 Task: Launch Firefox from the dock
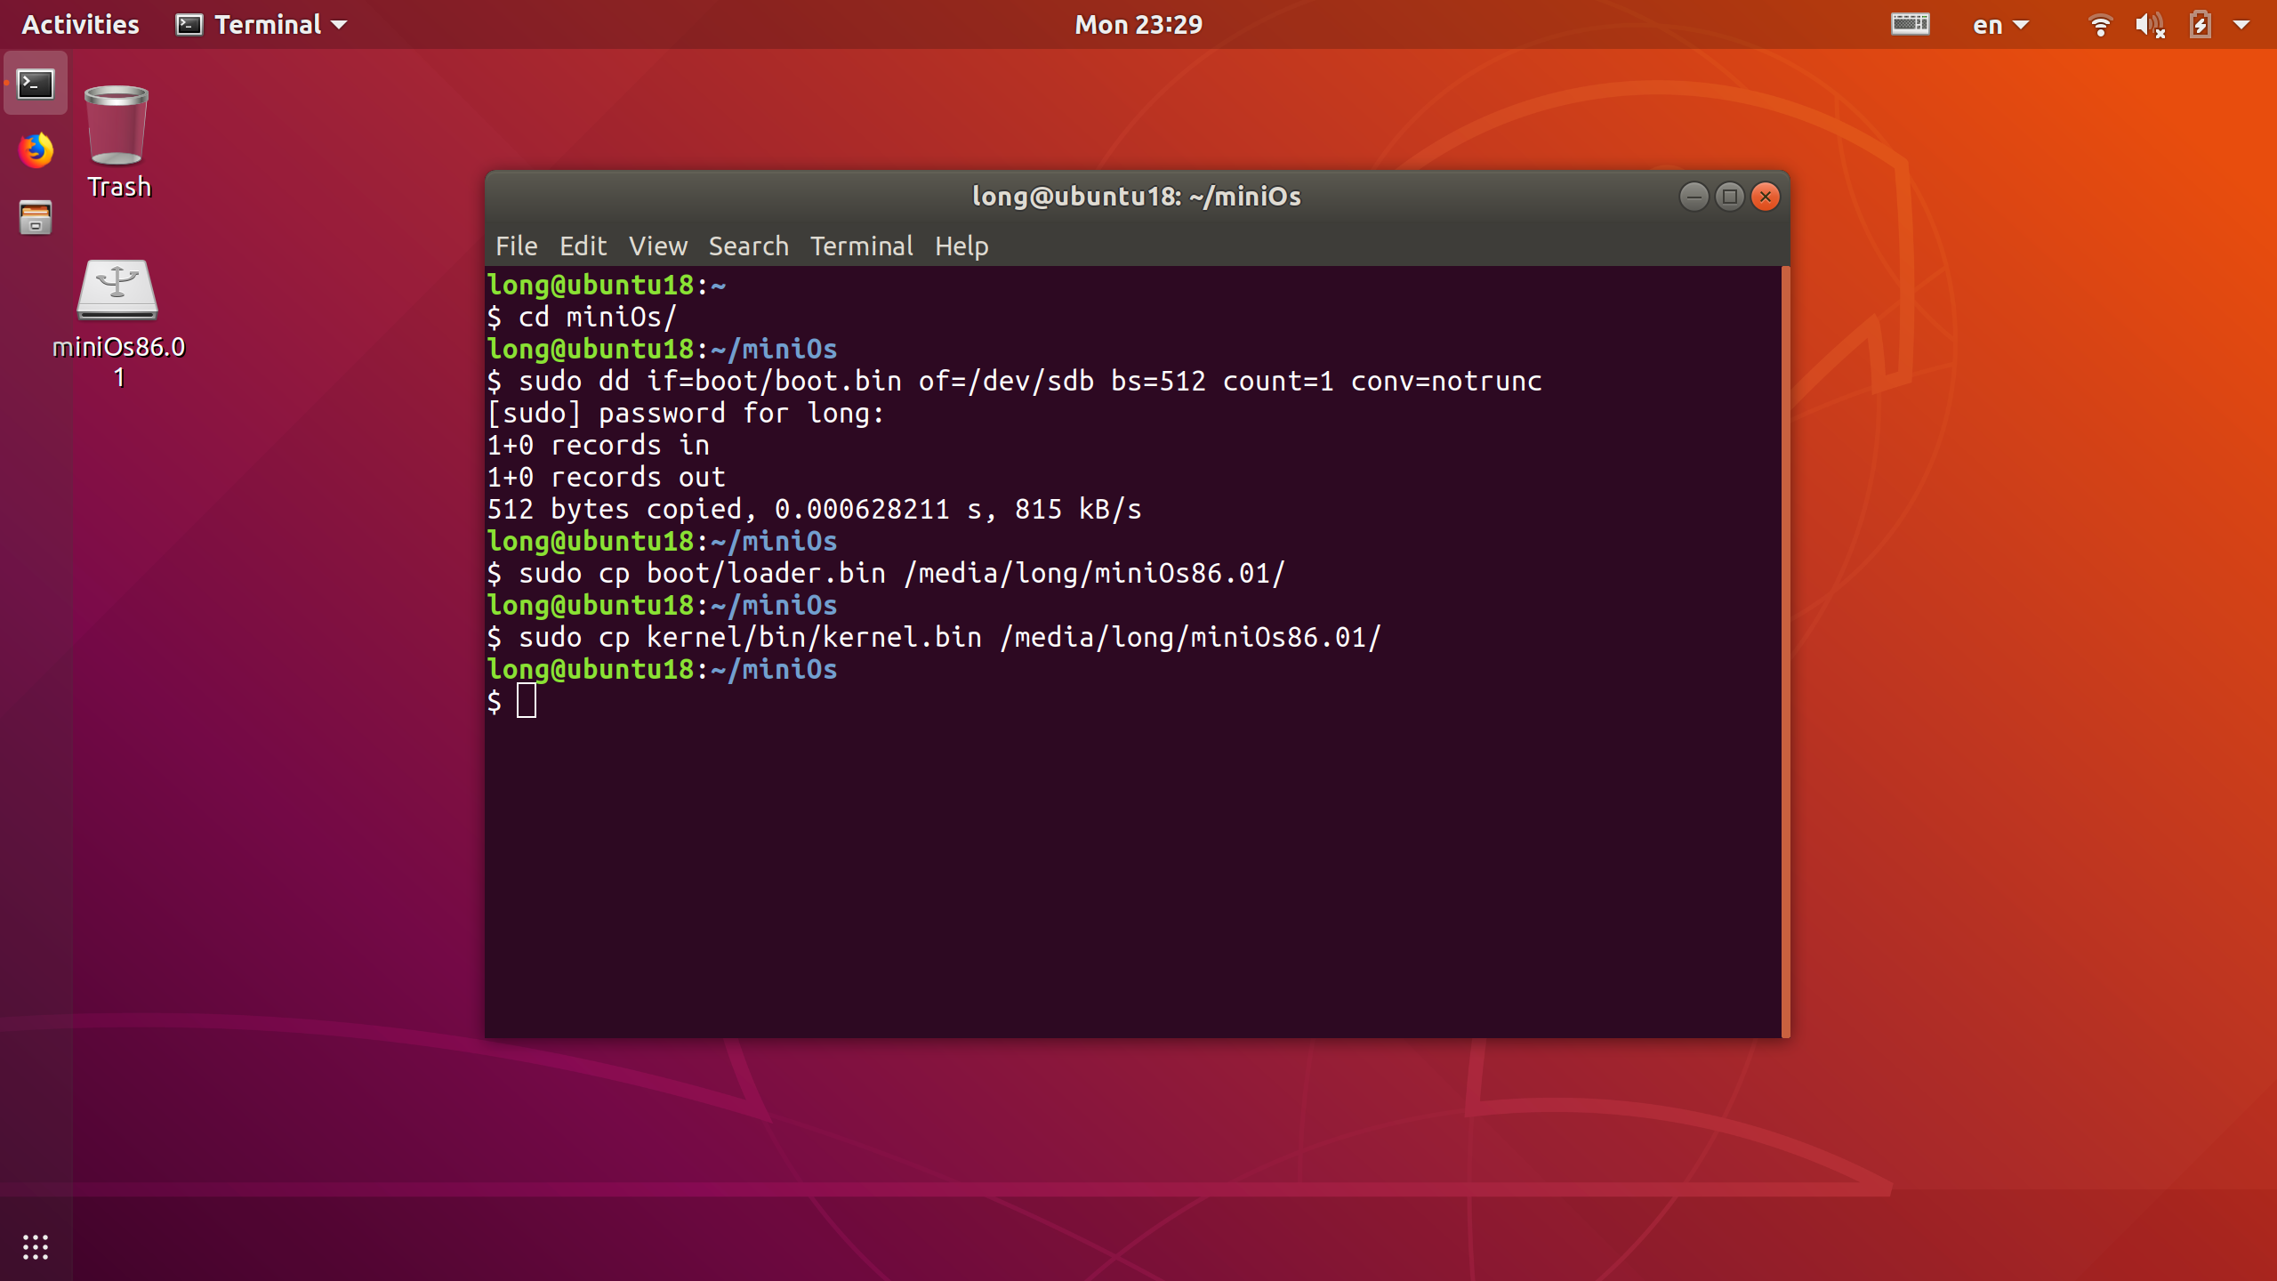tap(36, 150)
